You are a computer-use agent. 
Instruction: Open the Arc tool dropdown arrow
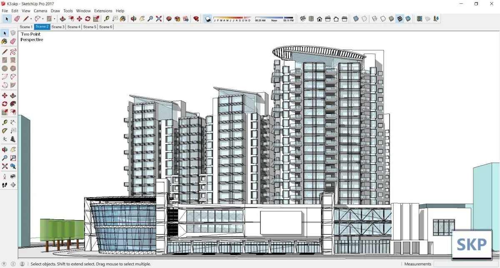[x=43, y=19]
